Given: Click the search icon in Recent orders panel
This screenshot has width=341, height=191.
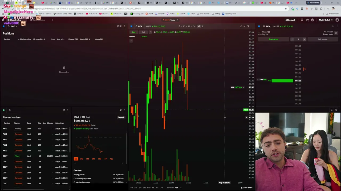Looking at the screenshot, I should [10, 110].
